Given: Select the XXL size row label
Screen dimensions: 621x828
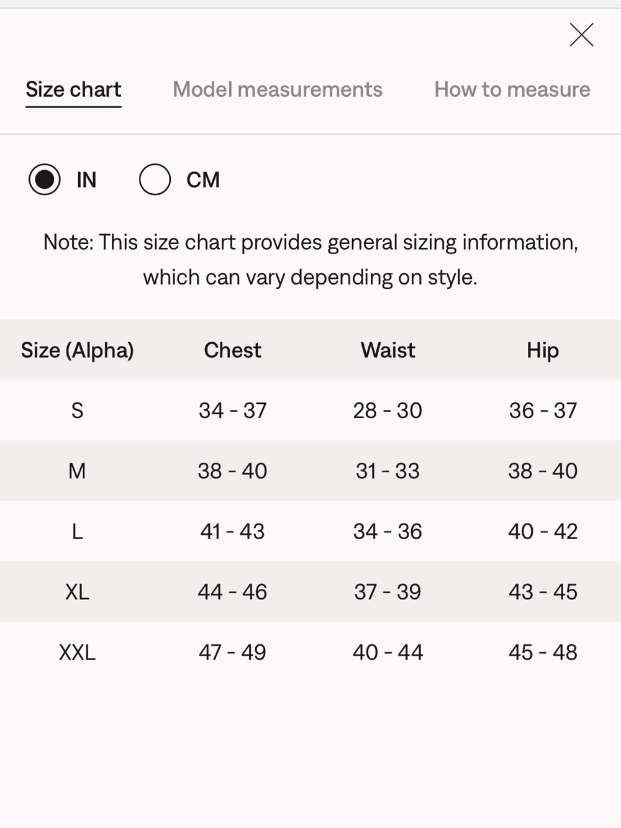Looking at the screenshot, I should click(x=77, y=652).
